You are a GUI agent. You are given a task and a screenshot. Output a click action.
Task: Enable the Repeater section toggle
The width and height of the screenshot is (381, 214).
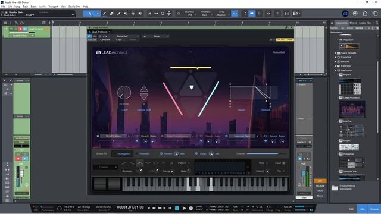pyautogui.click(x=137, y=153)
